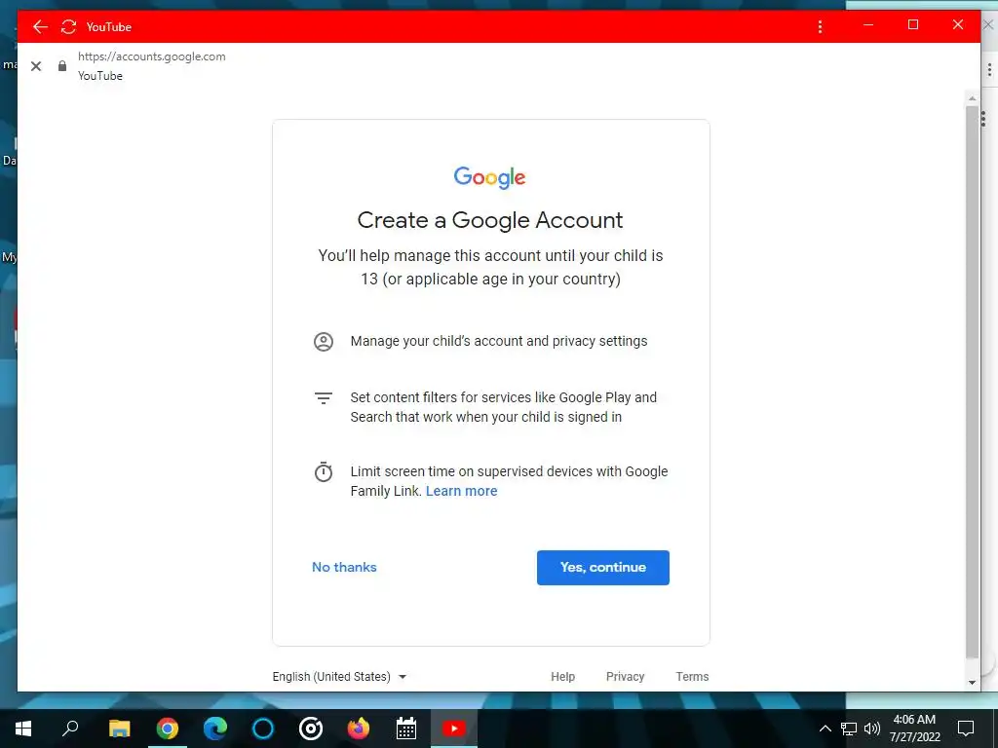Click the account person icon
This screenshot has height=748, width=998.
324,342
